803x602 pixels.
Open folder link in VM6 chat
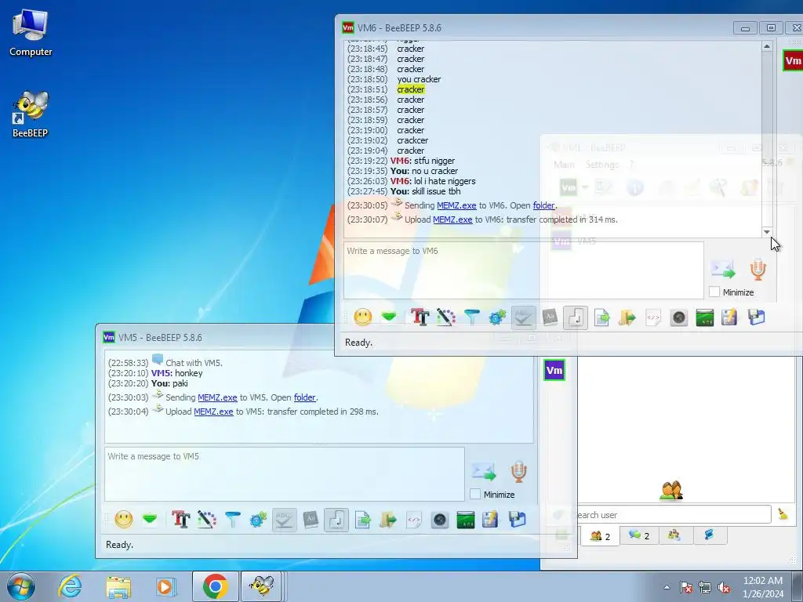tap(544, 205)
